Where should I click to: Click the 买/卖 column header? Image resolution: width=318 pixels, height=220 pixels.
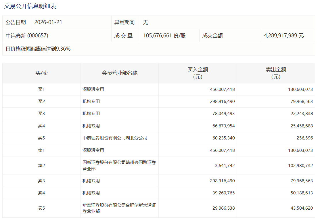point(41,73)
